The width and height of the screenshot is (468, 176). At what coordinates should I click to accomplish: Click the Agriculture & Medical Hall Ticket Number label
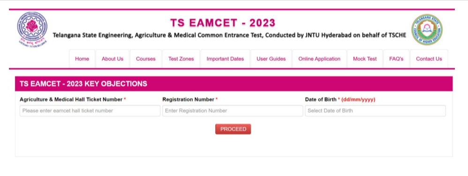[71, 99]
